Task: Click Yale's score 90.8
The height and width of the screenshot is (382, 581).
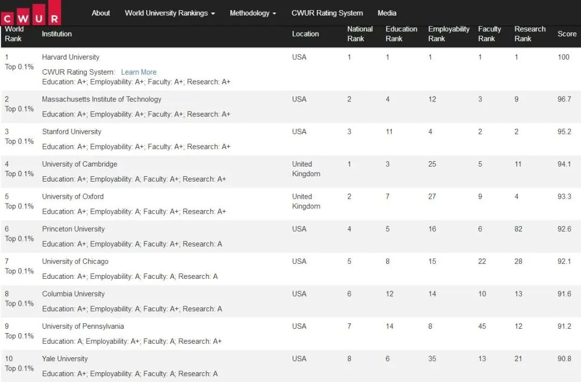Action: [564, 359]
